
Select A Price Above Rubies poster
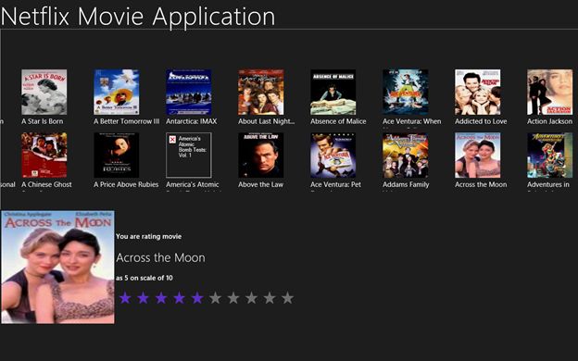click(x=116, y=156)
